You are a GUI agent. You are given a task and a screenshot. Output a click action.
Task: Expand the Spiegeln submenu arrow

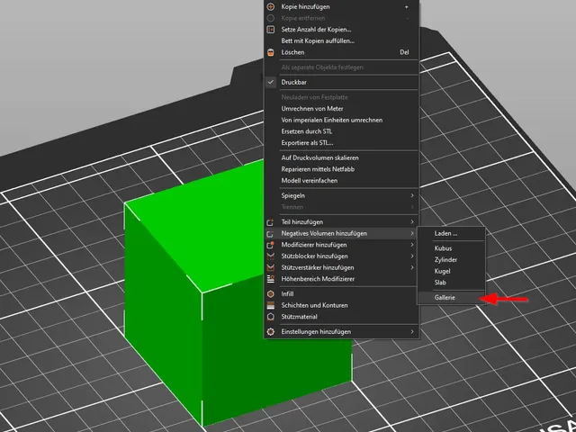point(412,195)
